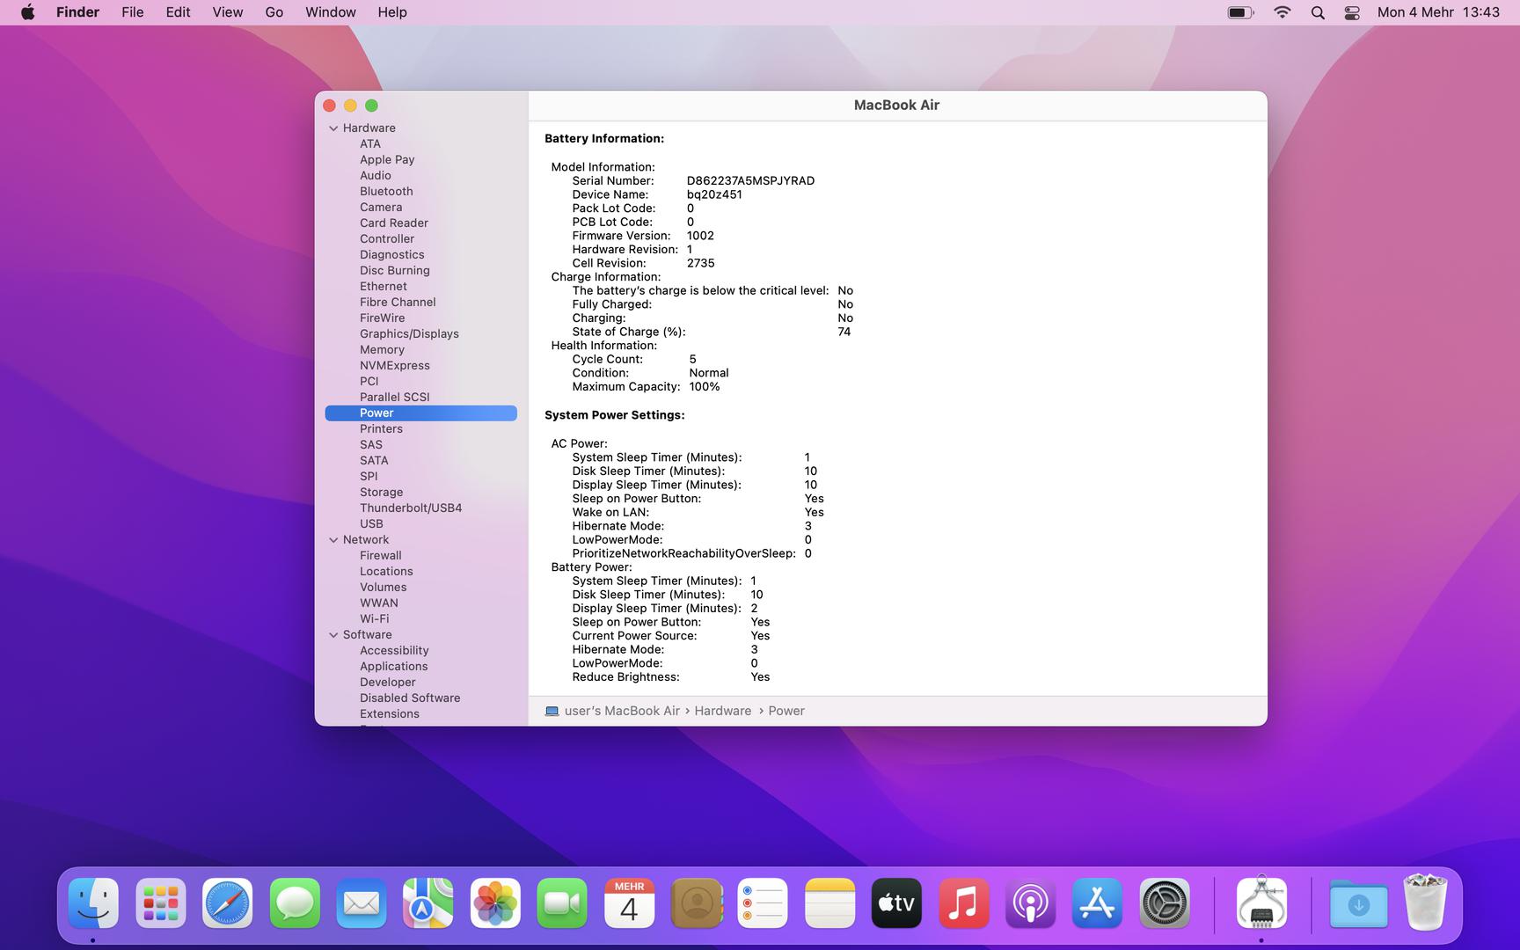Open System Information app in the Dock
Screen dimensions: 1520x950
(1261, 903)
